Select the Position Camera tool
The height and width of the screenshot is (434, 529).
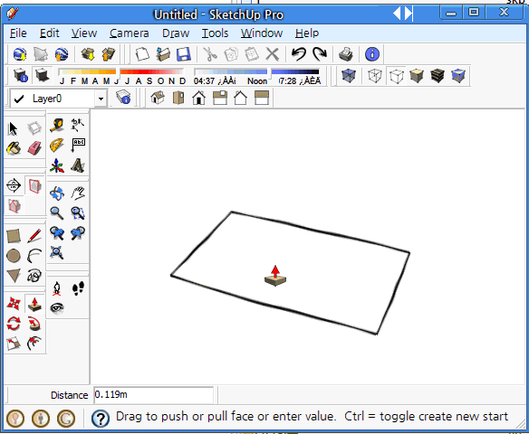pyautogui.click(x=57, y=288)
